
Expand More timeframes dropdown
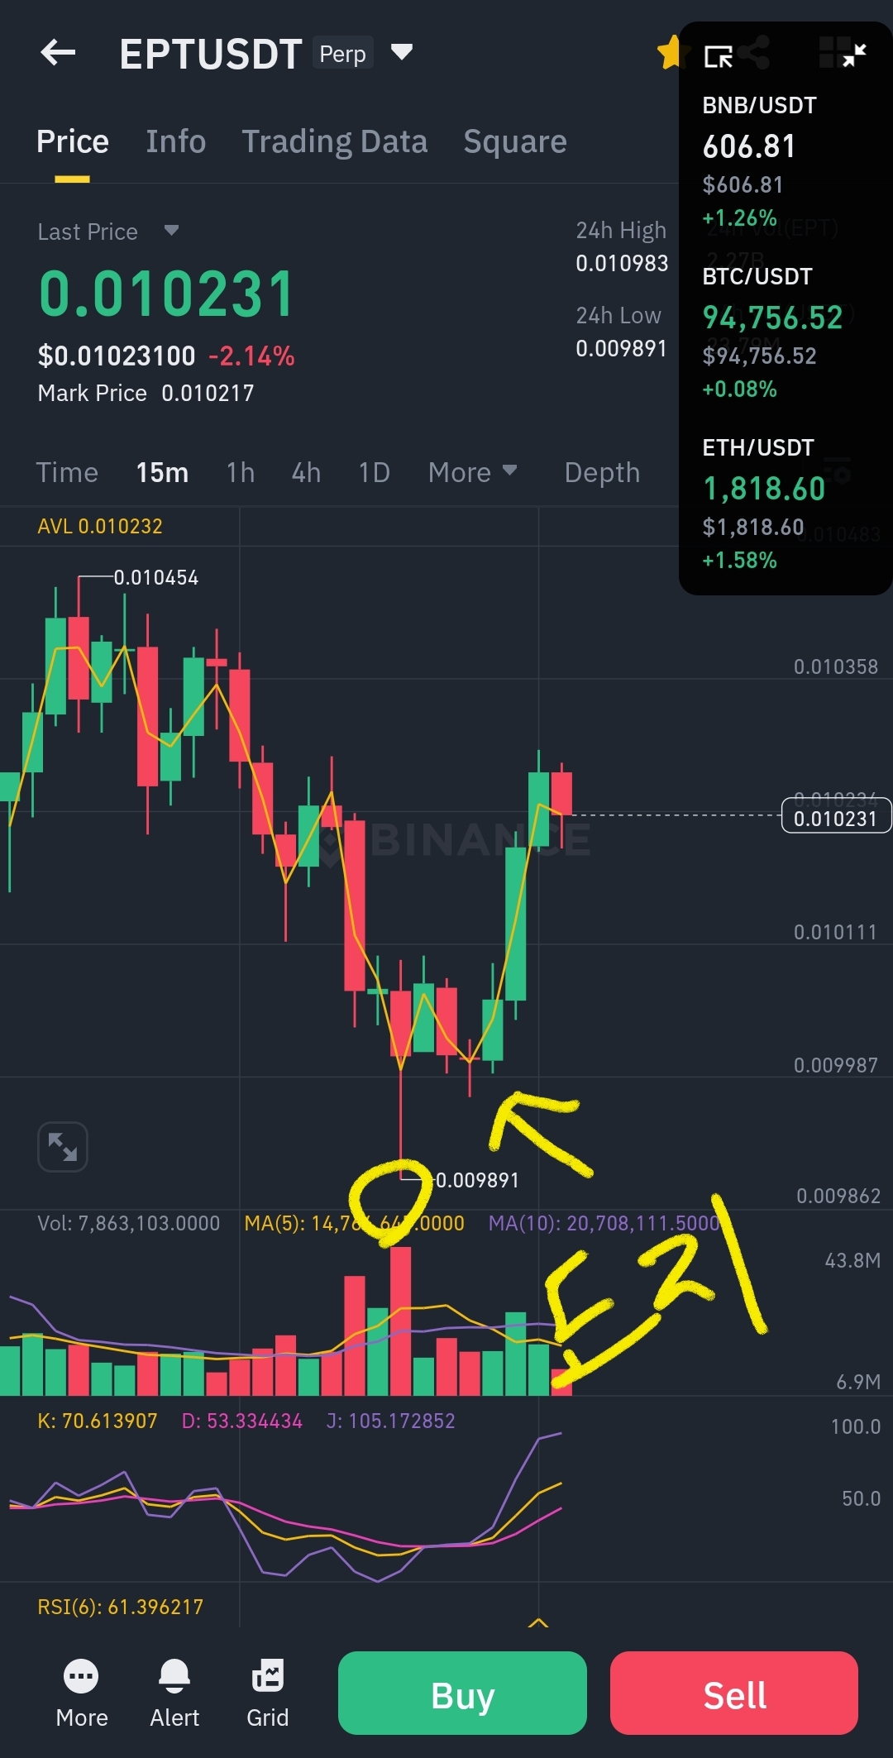[x=472, y=472]
